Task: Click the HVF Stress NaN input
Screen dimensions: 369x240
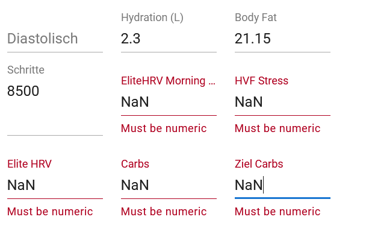Action: (282, 102)
